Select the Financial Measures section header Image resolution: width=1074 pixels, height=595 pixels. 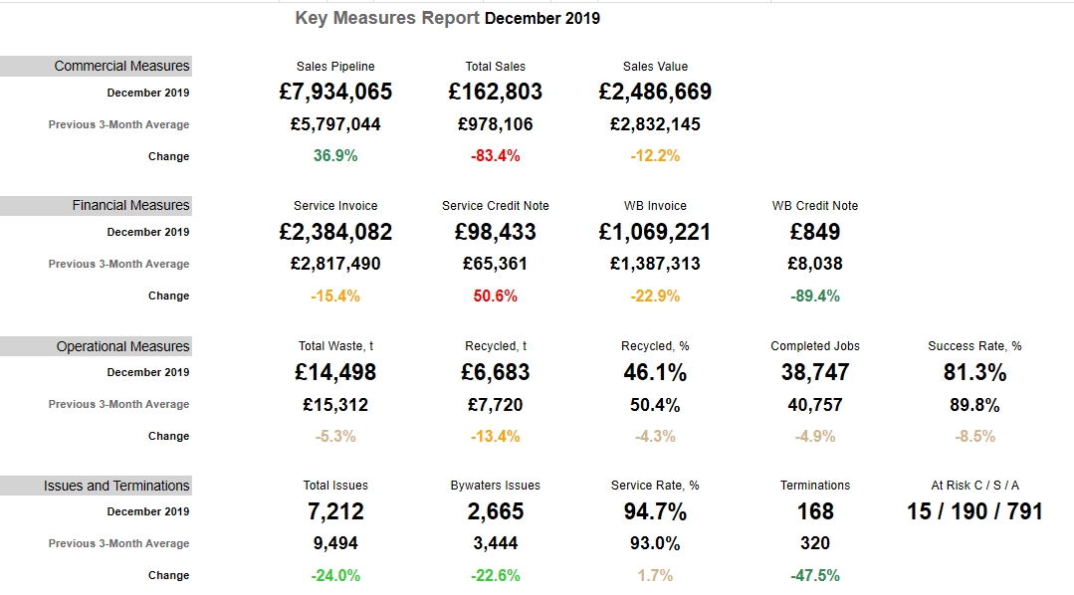click(x=130, y=205)
